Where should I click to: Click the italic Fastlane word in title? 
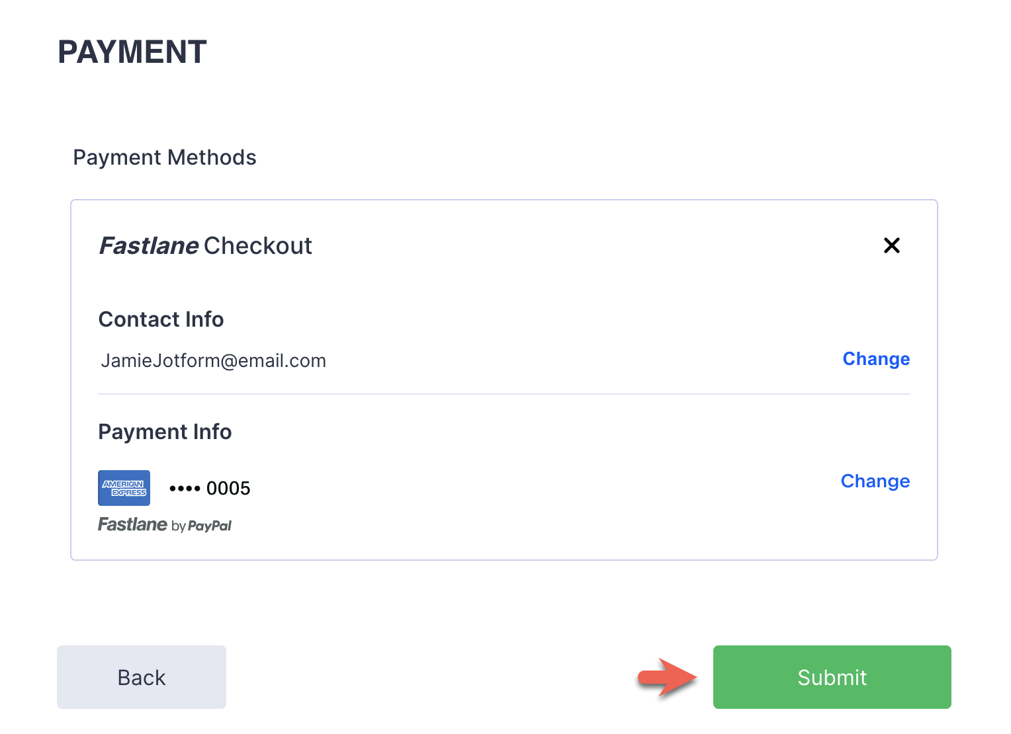[149, 246]
